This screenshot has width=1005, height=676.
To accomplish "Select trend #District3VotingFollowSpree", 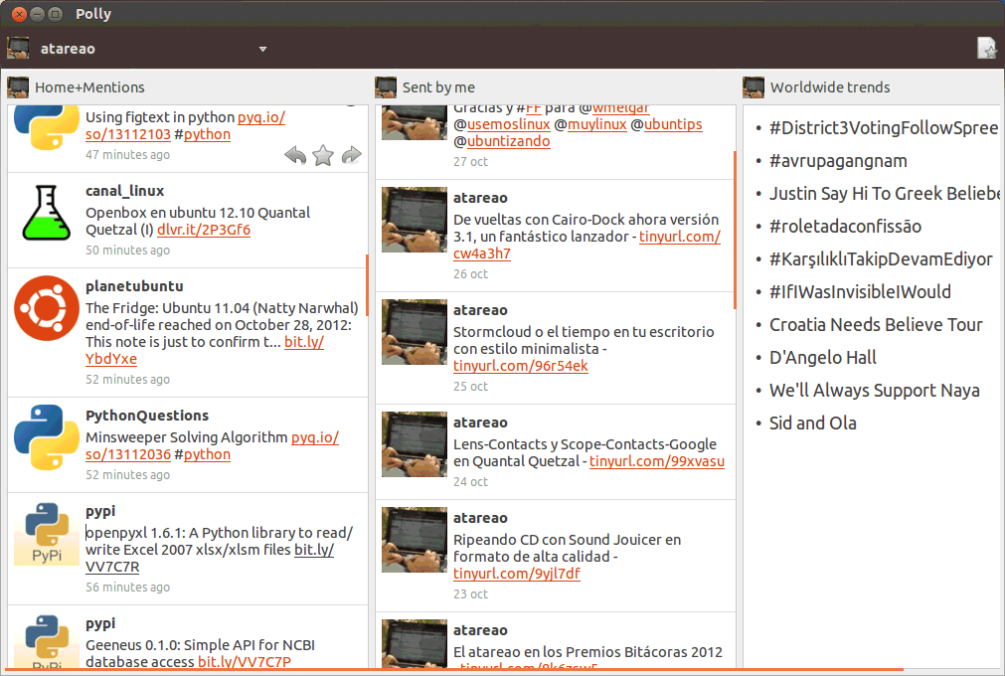I will pyautogui.click(x=884, y=128).
